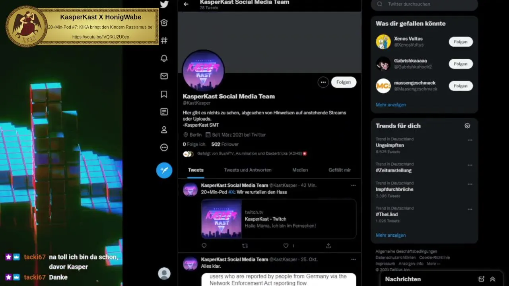
Task: Reply to the 20+Min-Pod tweet
Action: coord(204,245)
